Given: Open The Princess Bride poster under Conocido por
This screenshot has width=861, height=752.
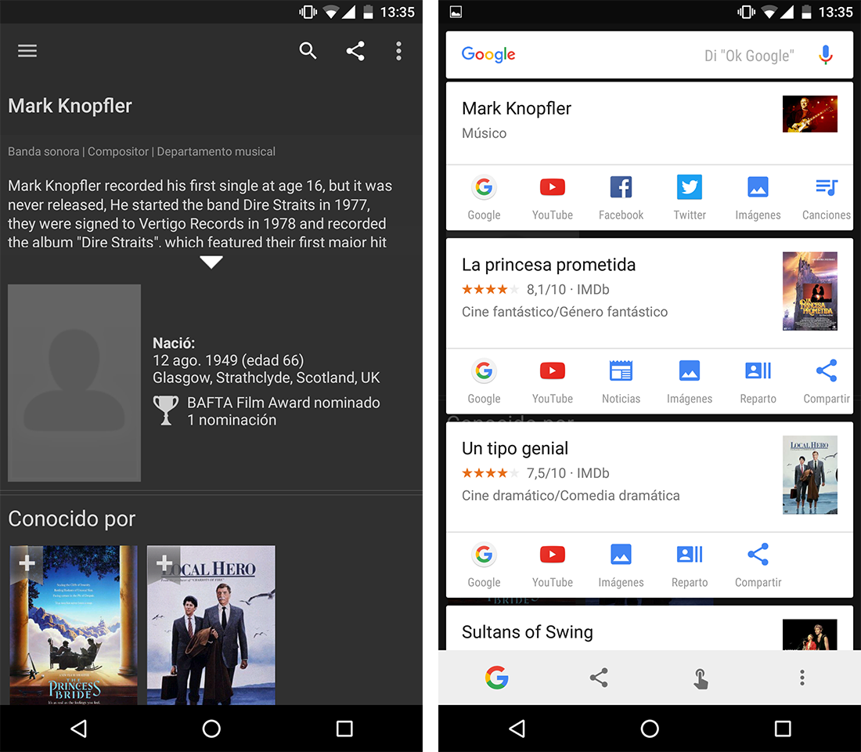Looking at the screenshot, I should 74,625.
